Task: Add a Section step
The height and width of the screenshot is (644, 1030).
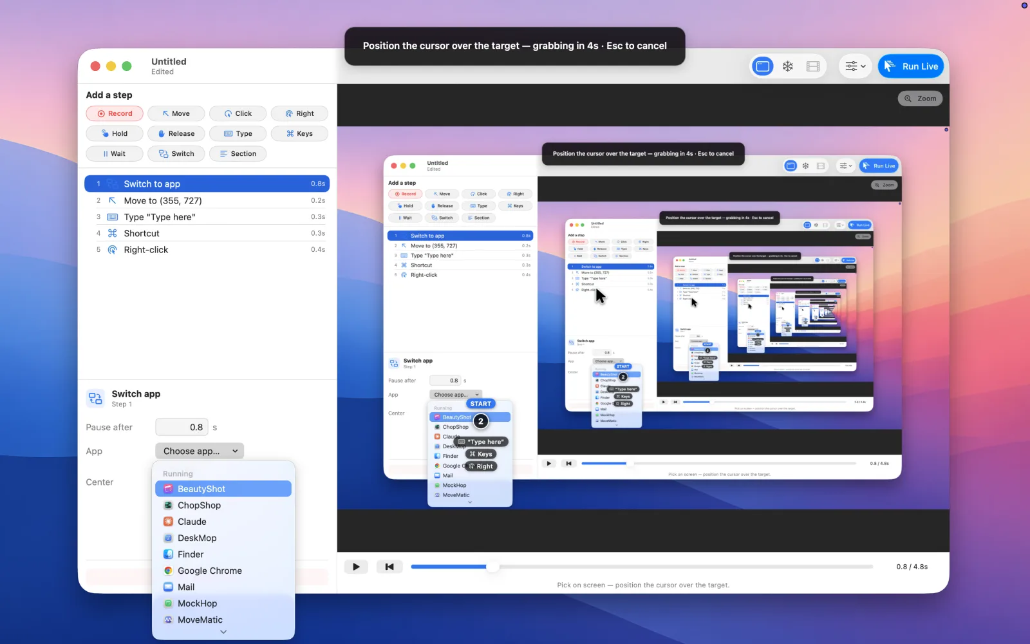Action: (x=238, y=153)
